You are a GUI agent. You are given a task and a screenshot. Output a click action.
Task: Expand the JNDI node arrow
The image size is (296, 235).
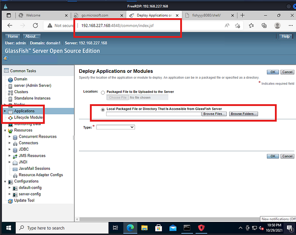[x=9, y=162]
